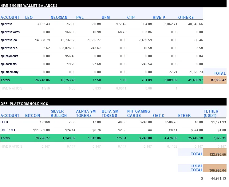Select the gaming cards unit price na
Viewport: 229px width, 187px height.
tap(150, 130)
